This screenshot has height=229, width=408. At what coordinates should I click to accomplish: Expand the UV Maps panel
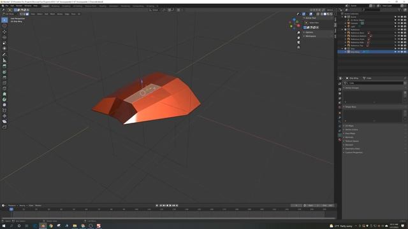pyautogui.click(x=349, y=126)
